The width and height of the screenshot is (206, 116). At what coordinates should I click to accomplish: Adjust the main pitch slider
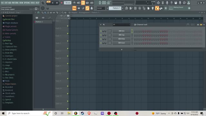(43, 8)
